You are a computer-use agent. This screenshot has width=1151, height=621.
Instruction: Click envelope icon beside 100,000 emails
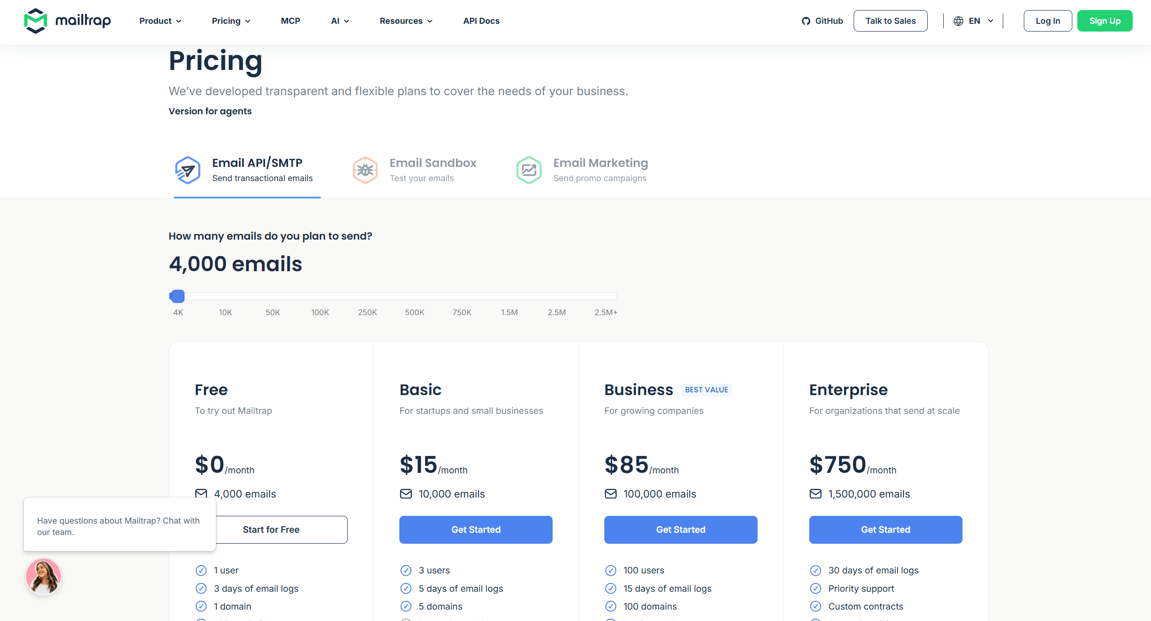click(x=611, y=494)
